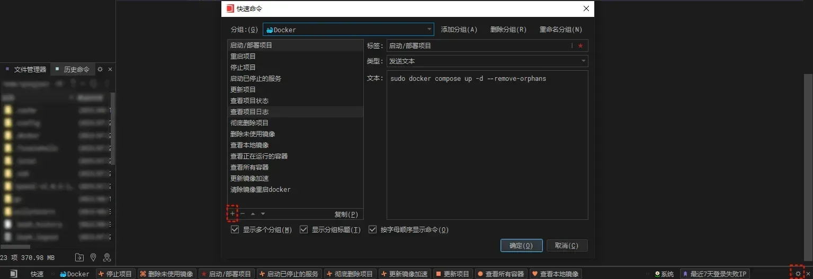Move selected command down with arrow icon

pos(263,214)
